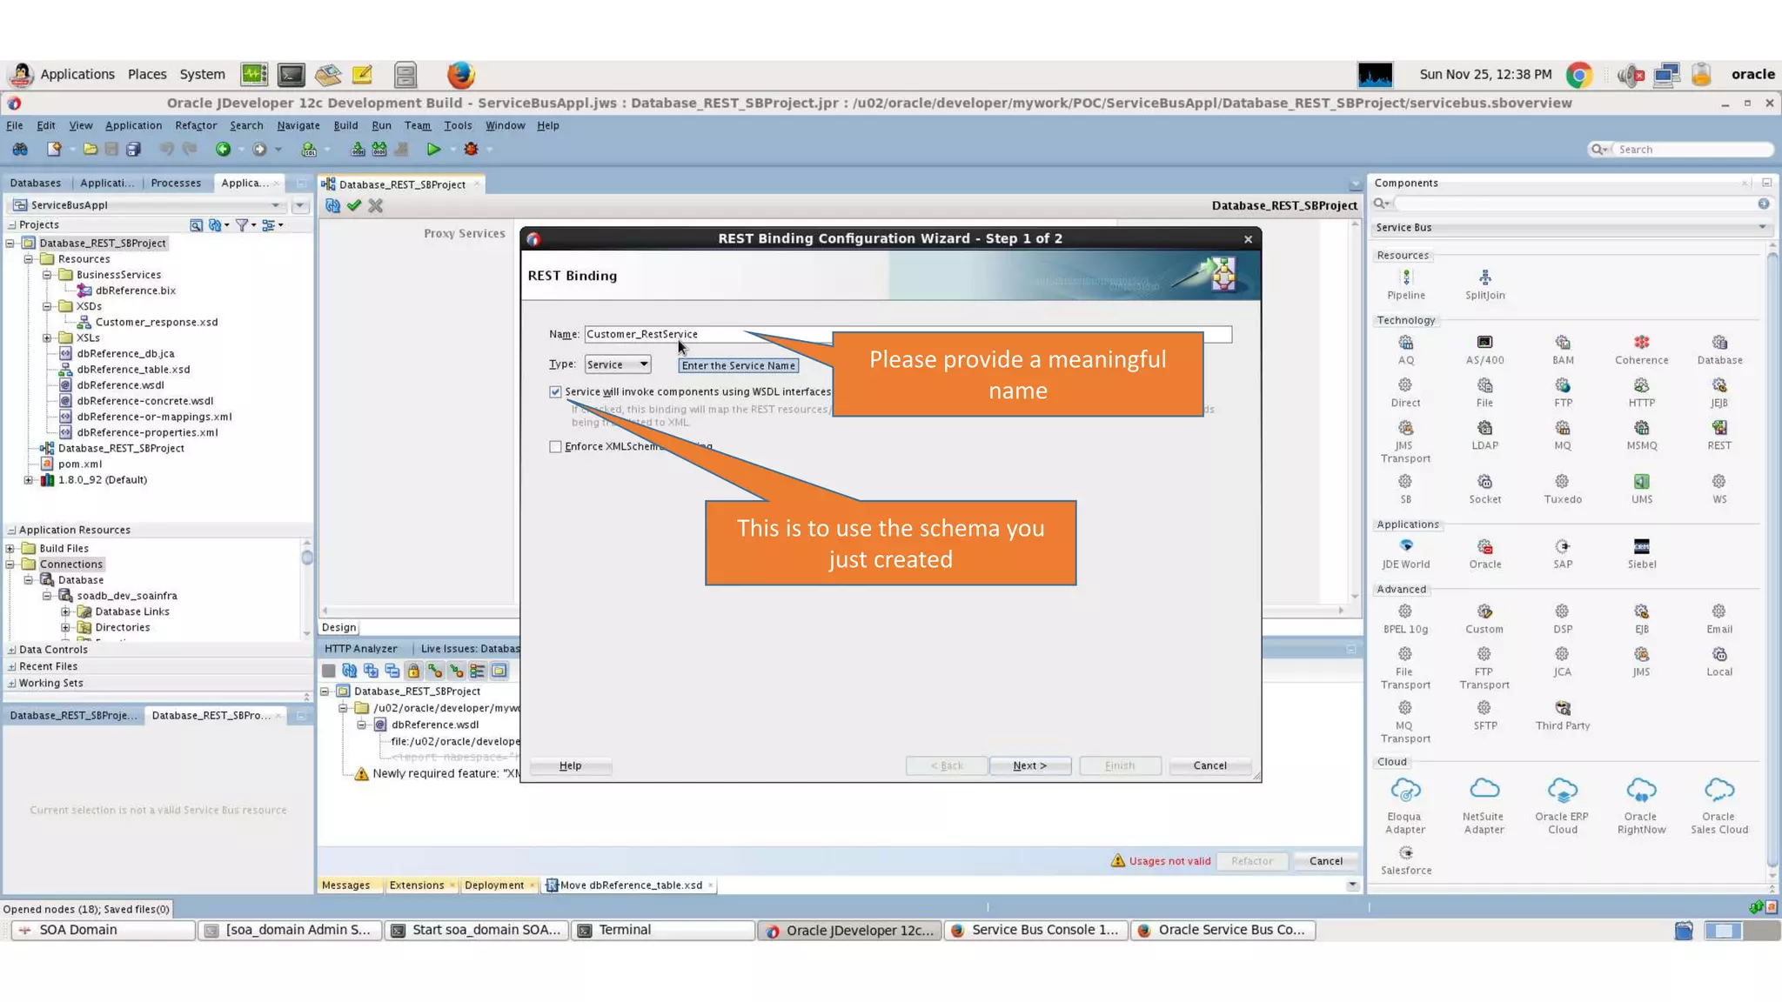Image resolution: width=1782 pixels, height=1002 pixels.
Task: Click the Salesforce cloud adapter icon
Action: pos(1405,853)
